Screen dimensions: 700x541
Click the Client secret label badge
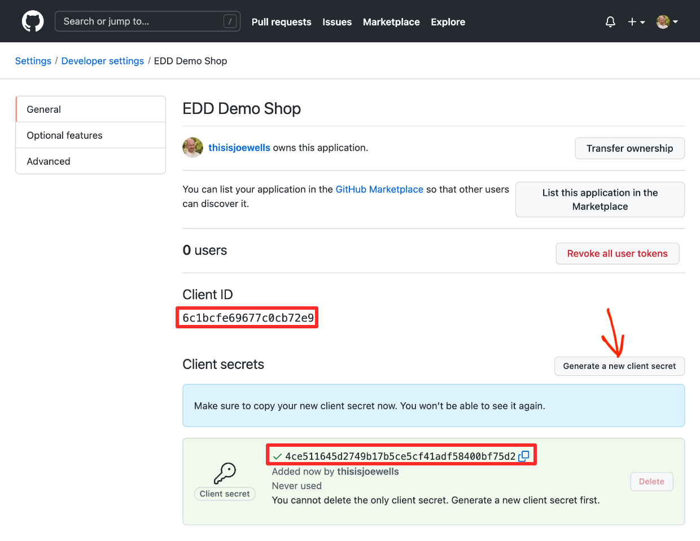coord(225,494)
